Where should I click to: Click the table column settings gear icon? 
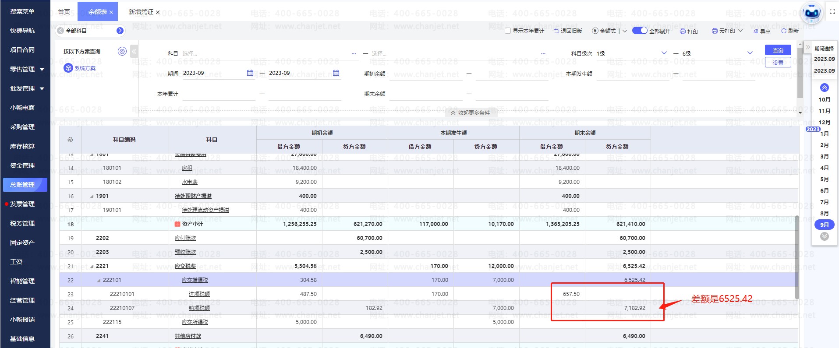(70, 140)
